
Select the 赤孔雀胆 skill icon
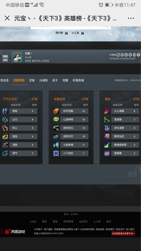(x=107, y=128)
